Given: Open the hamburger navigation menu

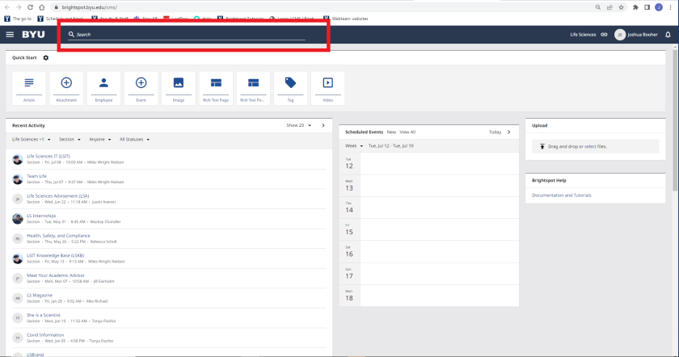Looking at the screenshot, I should [10, 35].
